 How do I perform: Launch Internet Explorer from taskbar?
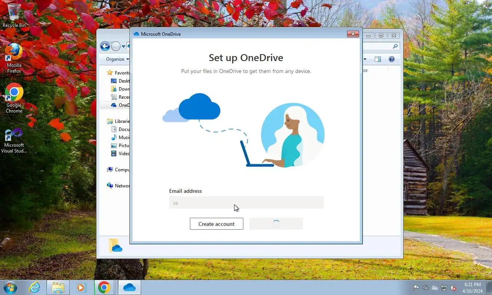tap(35, 287)
